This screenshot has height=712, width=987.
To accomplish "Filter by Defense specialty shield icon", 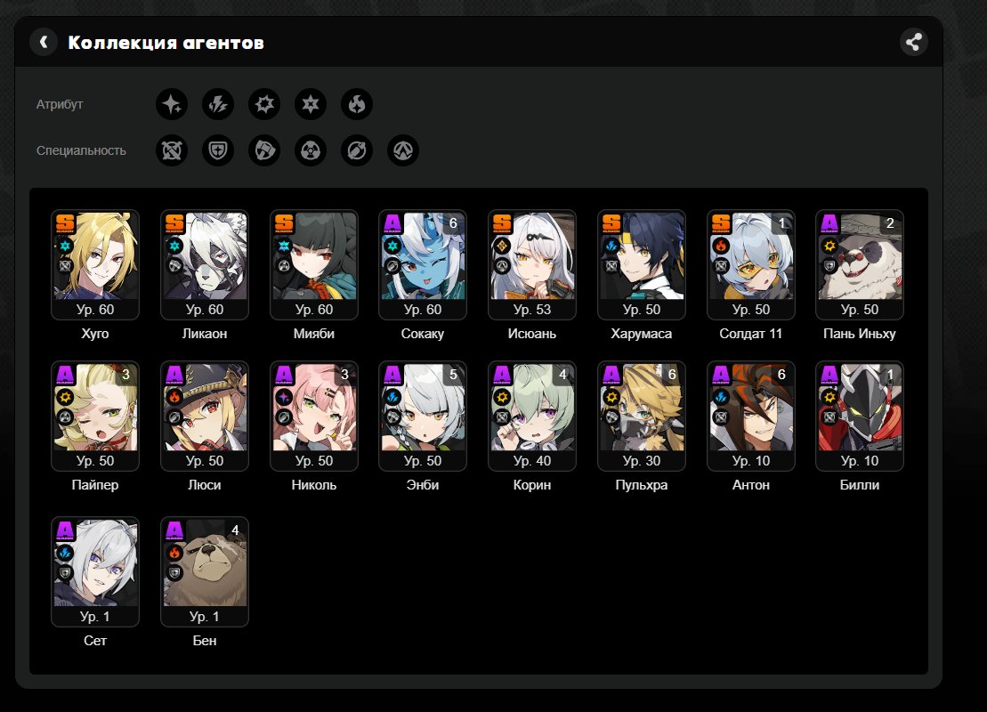I will [218, 150].
